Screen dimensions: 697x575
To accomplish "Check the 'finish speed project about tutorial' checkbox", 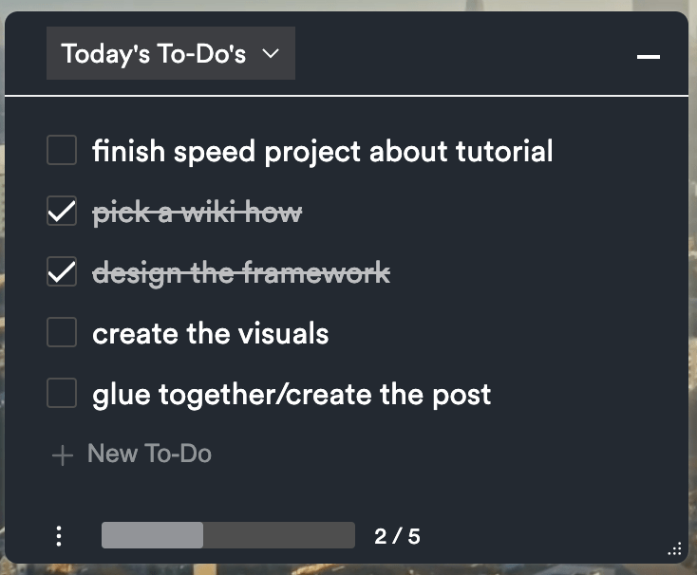I will coord(62,150).
